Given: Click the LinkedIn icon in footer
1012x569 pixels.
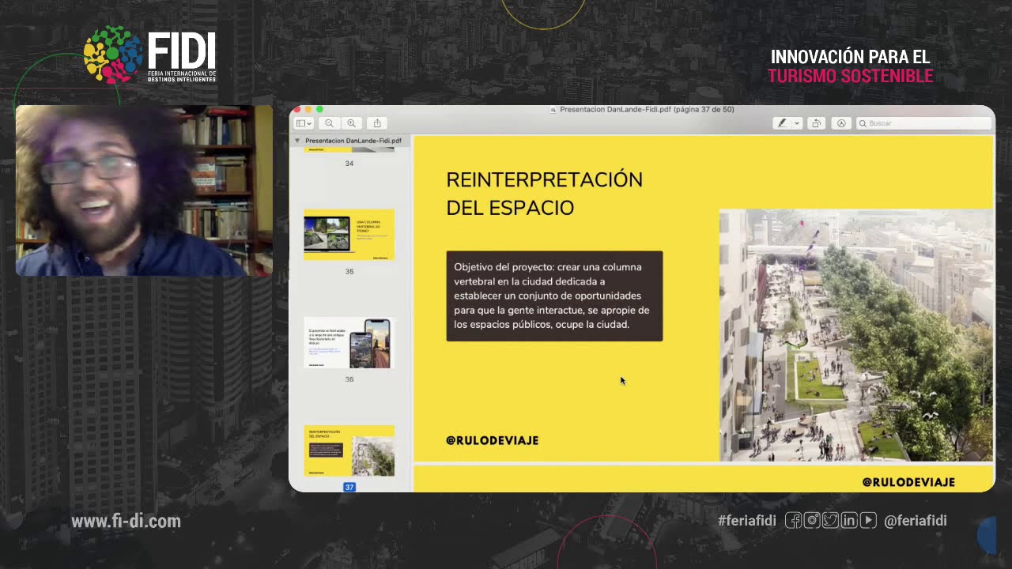Looking at the screenshot, I should pyautogui.click(x=849, y=520).
